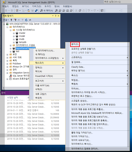This screenshot has height=152, width=132.
Task: Open the Object Explorer window position dropdown arrow
Action: (53, 16)
